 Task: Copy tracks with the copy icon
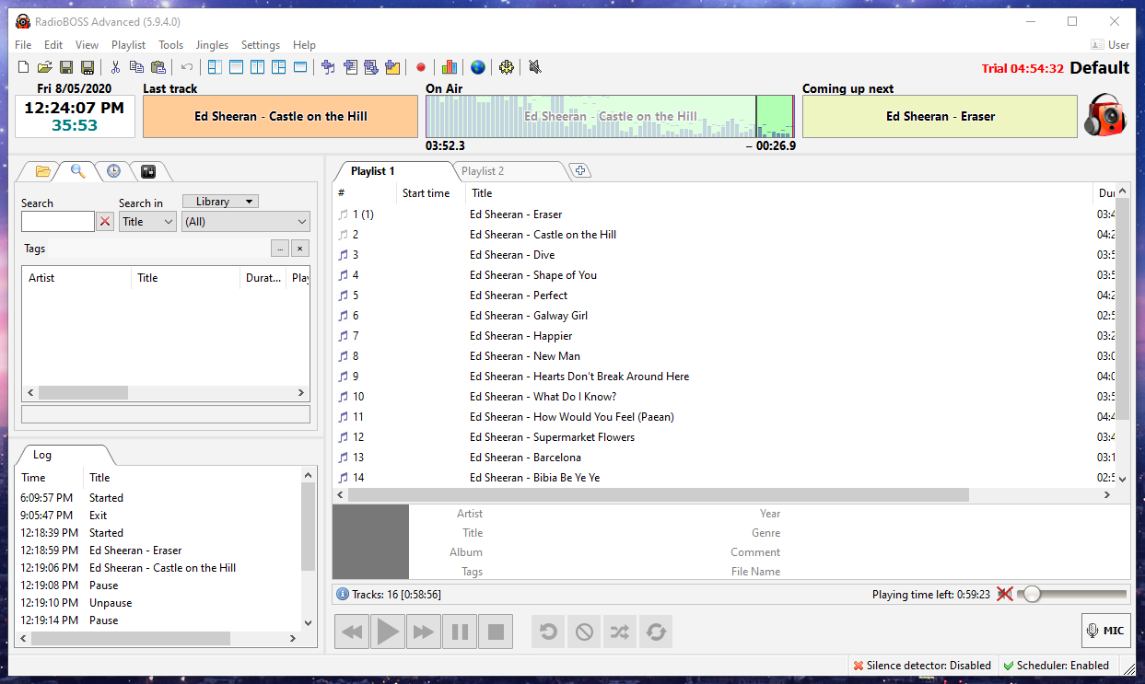point(136,67)
